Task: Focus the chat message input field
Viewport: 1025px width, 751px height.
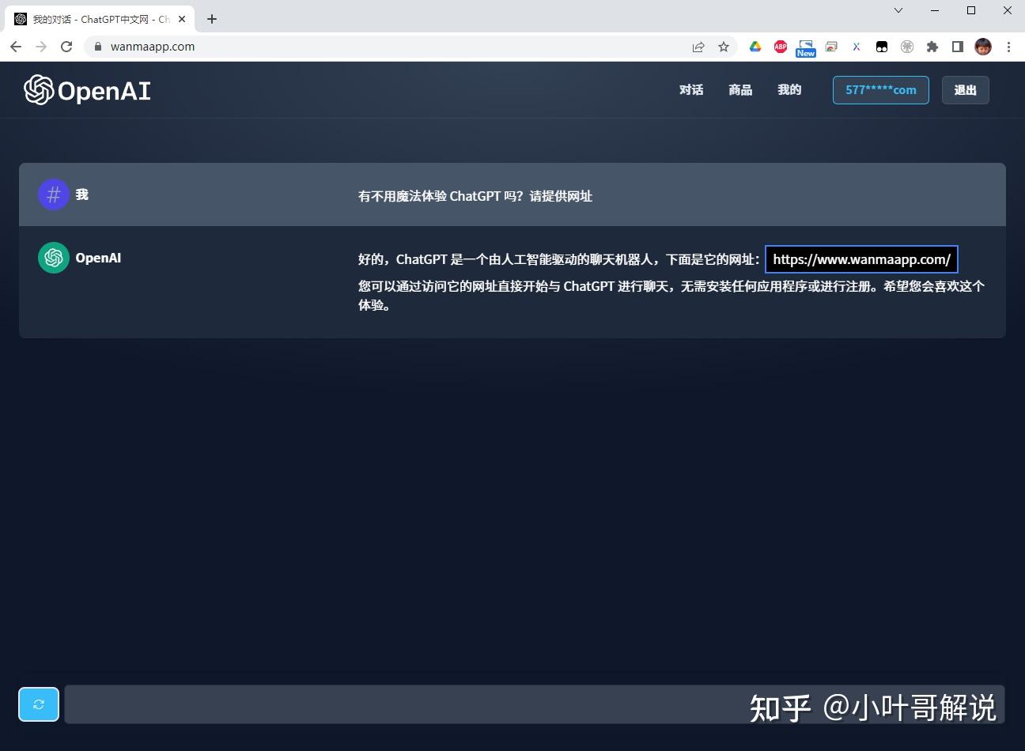Action: (x=535, y=704)
